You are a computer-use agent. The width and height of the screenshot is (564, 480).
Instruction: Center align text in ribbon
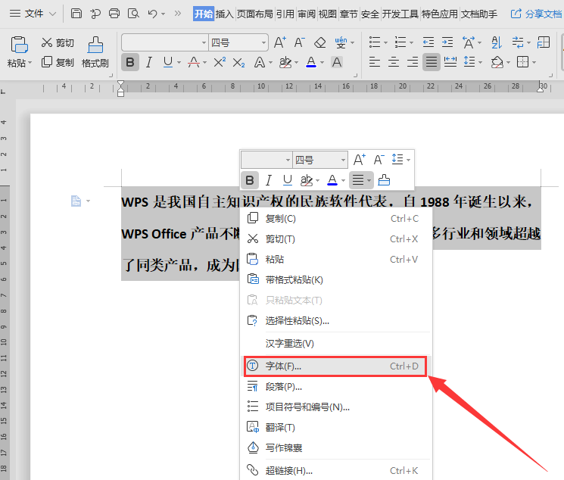coord(394,62)
